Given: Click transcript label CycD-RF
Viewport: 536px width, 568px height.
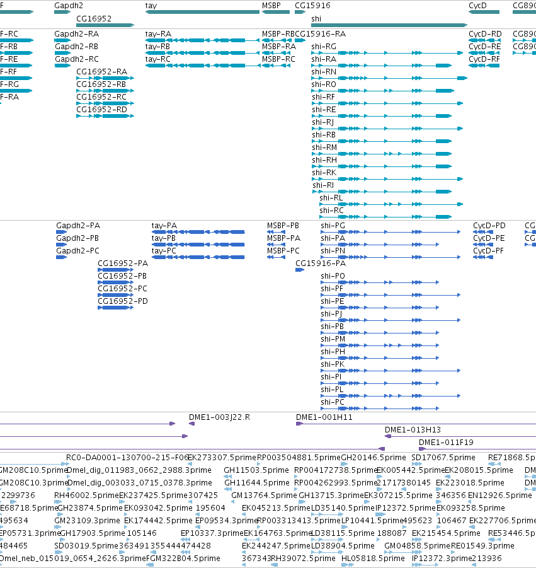Looking at the screenshot, I should (484, 59).
